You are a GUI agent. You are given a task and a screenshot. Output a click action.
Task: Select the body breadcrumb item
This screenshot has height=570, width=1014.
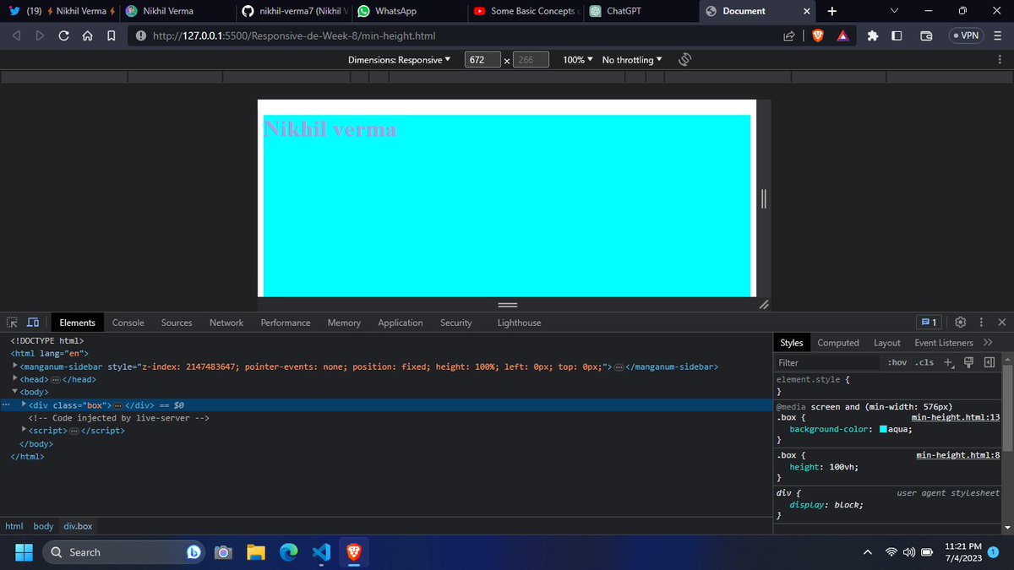click(43, 526)
